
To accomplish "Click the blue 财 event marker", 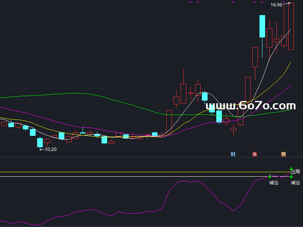I will (233, 154).
